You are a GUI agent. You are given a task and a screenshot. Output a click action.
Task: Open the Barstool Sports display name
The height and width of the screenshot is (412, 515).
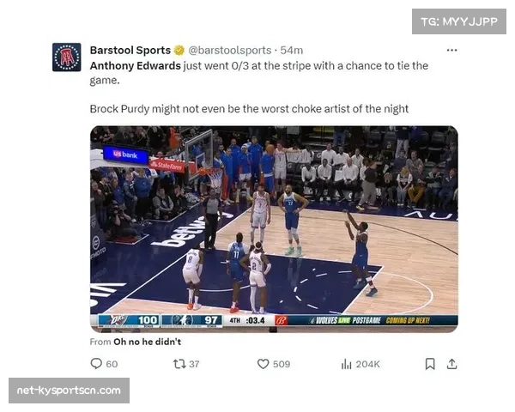coord(130,51)
